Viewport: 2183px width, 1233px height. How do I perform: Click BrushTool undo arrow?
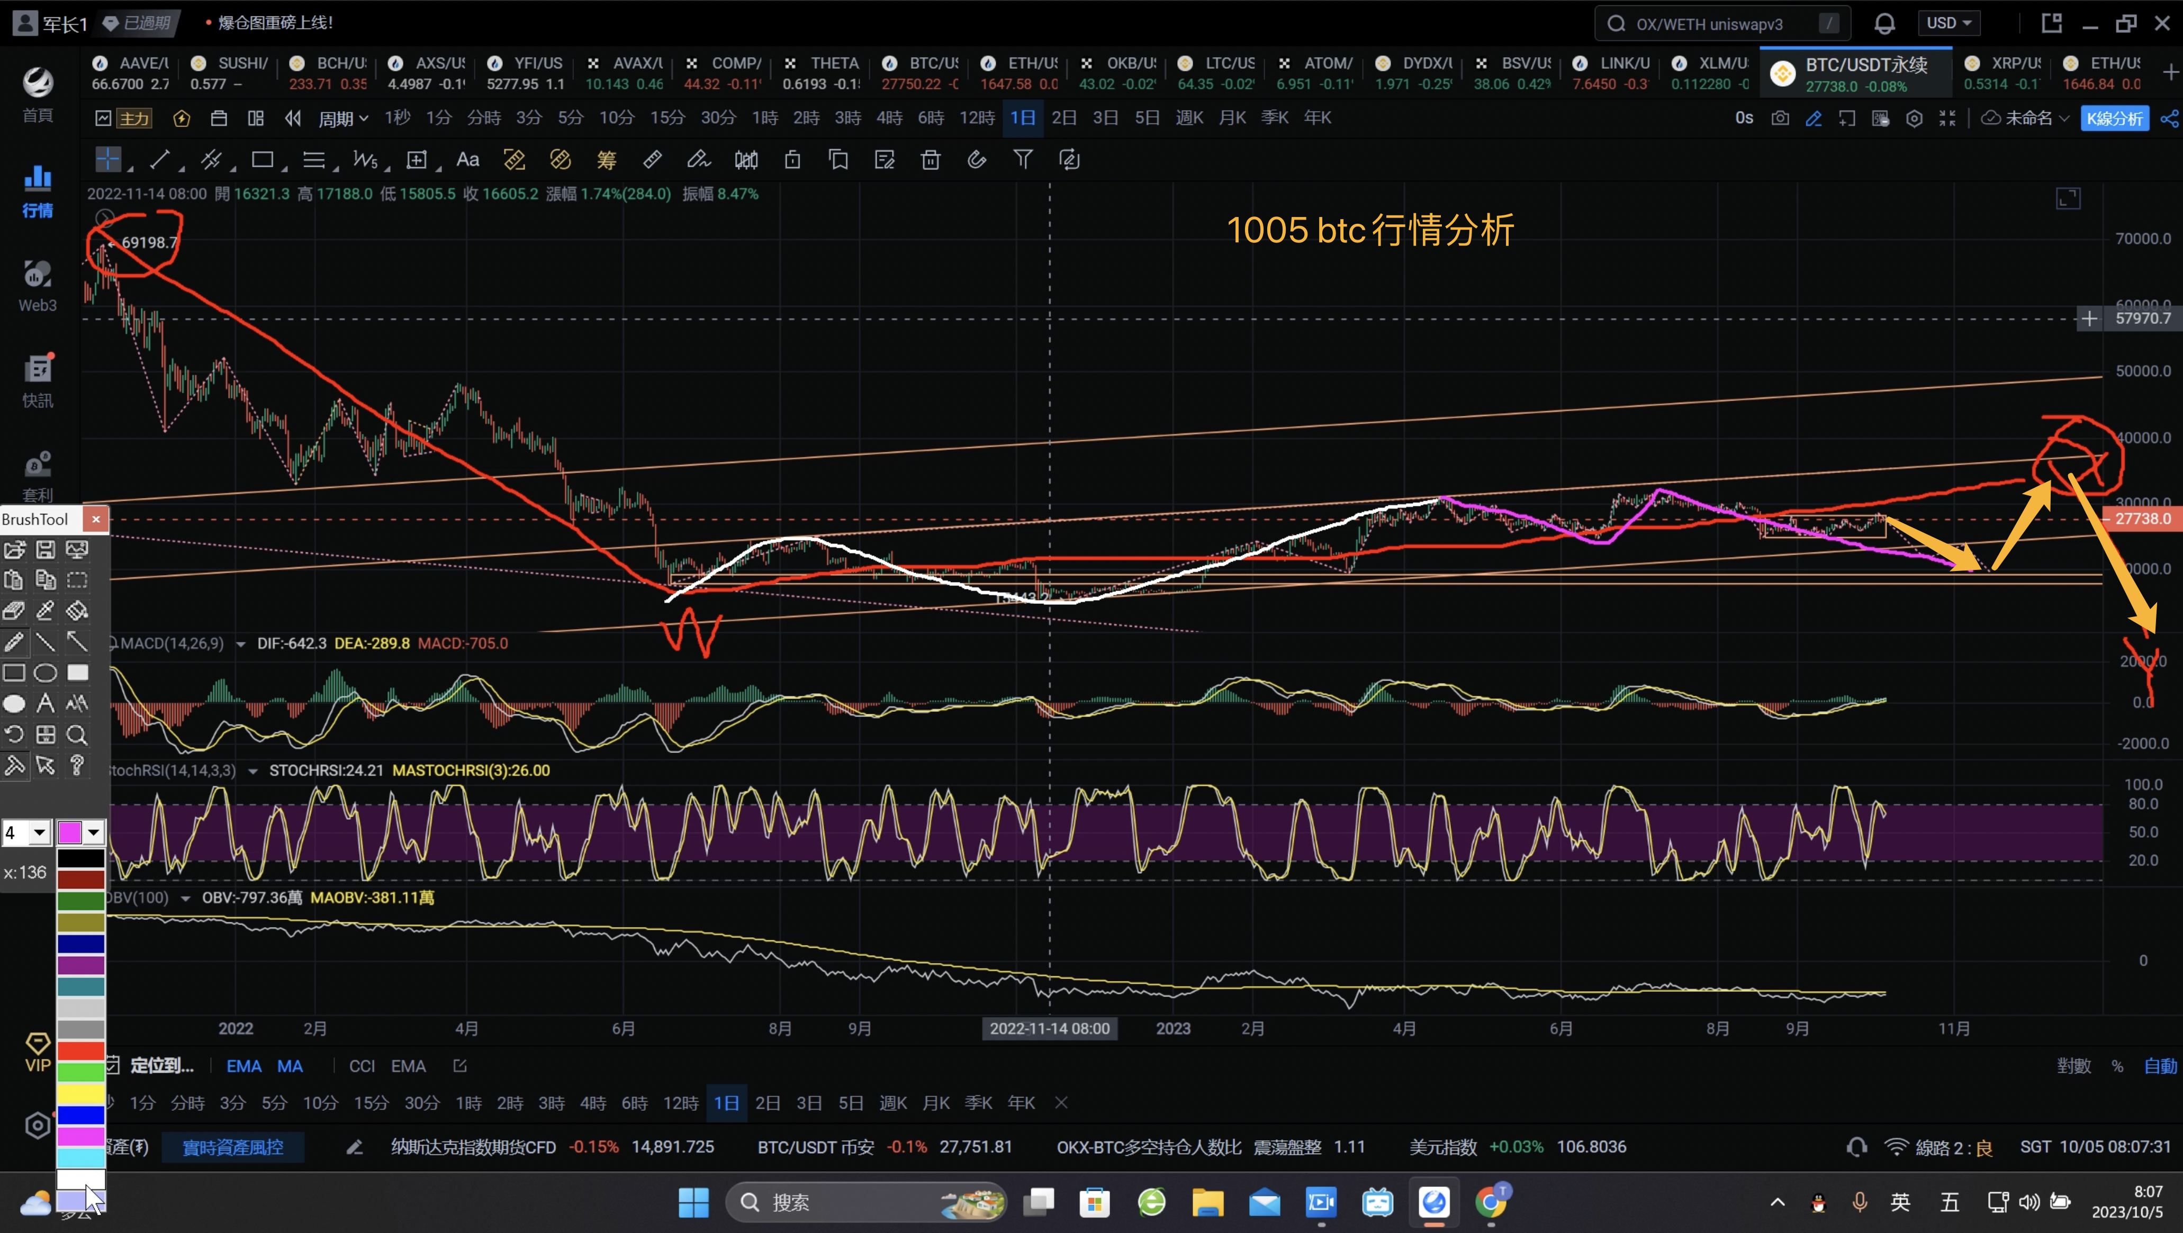click(14, 735)
